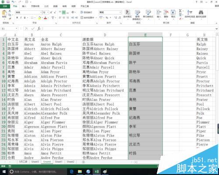This screenshot has height=175, width=219.
Task: Click the Fill down icon
Action: (180, 15)
